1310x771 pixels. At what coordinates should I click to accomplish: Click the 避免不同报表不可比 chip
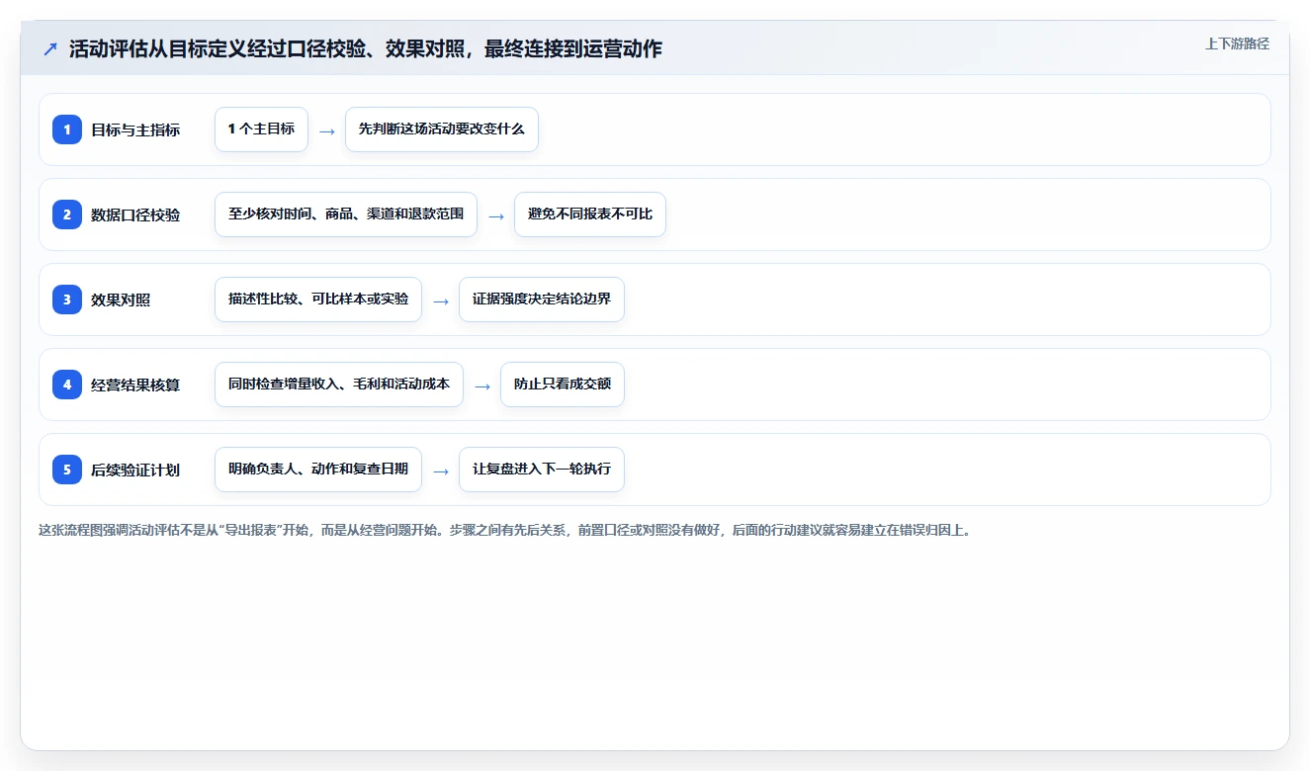pos(590,214)
